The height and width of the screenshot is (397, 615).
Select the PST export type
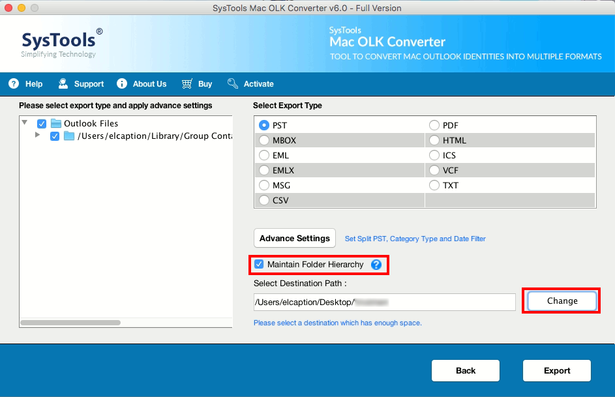[264, 125]
